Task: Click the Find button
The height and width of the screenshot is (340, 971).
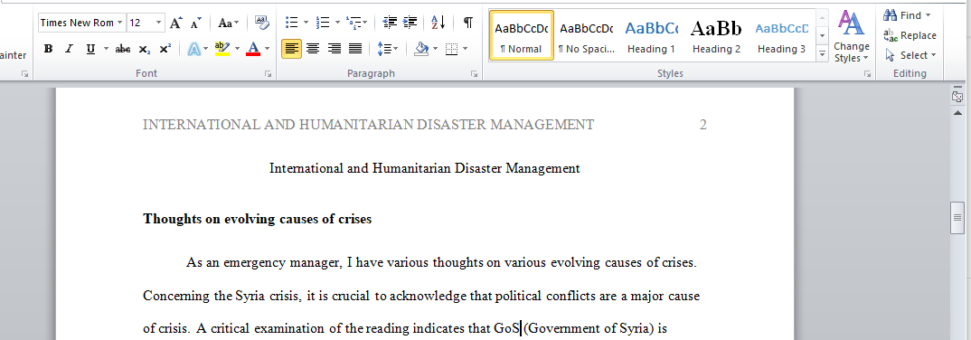Action: pos(907,14)
